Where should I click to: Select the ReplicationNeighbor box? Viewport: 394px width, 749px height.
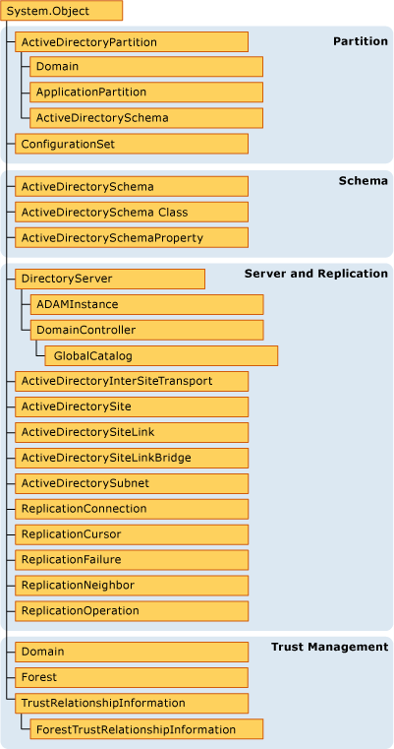132,586
